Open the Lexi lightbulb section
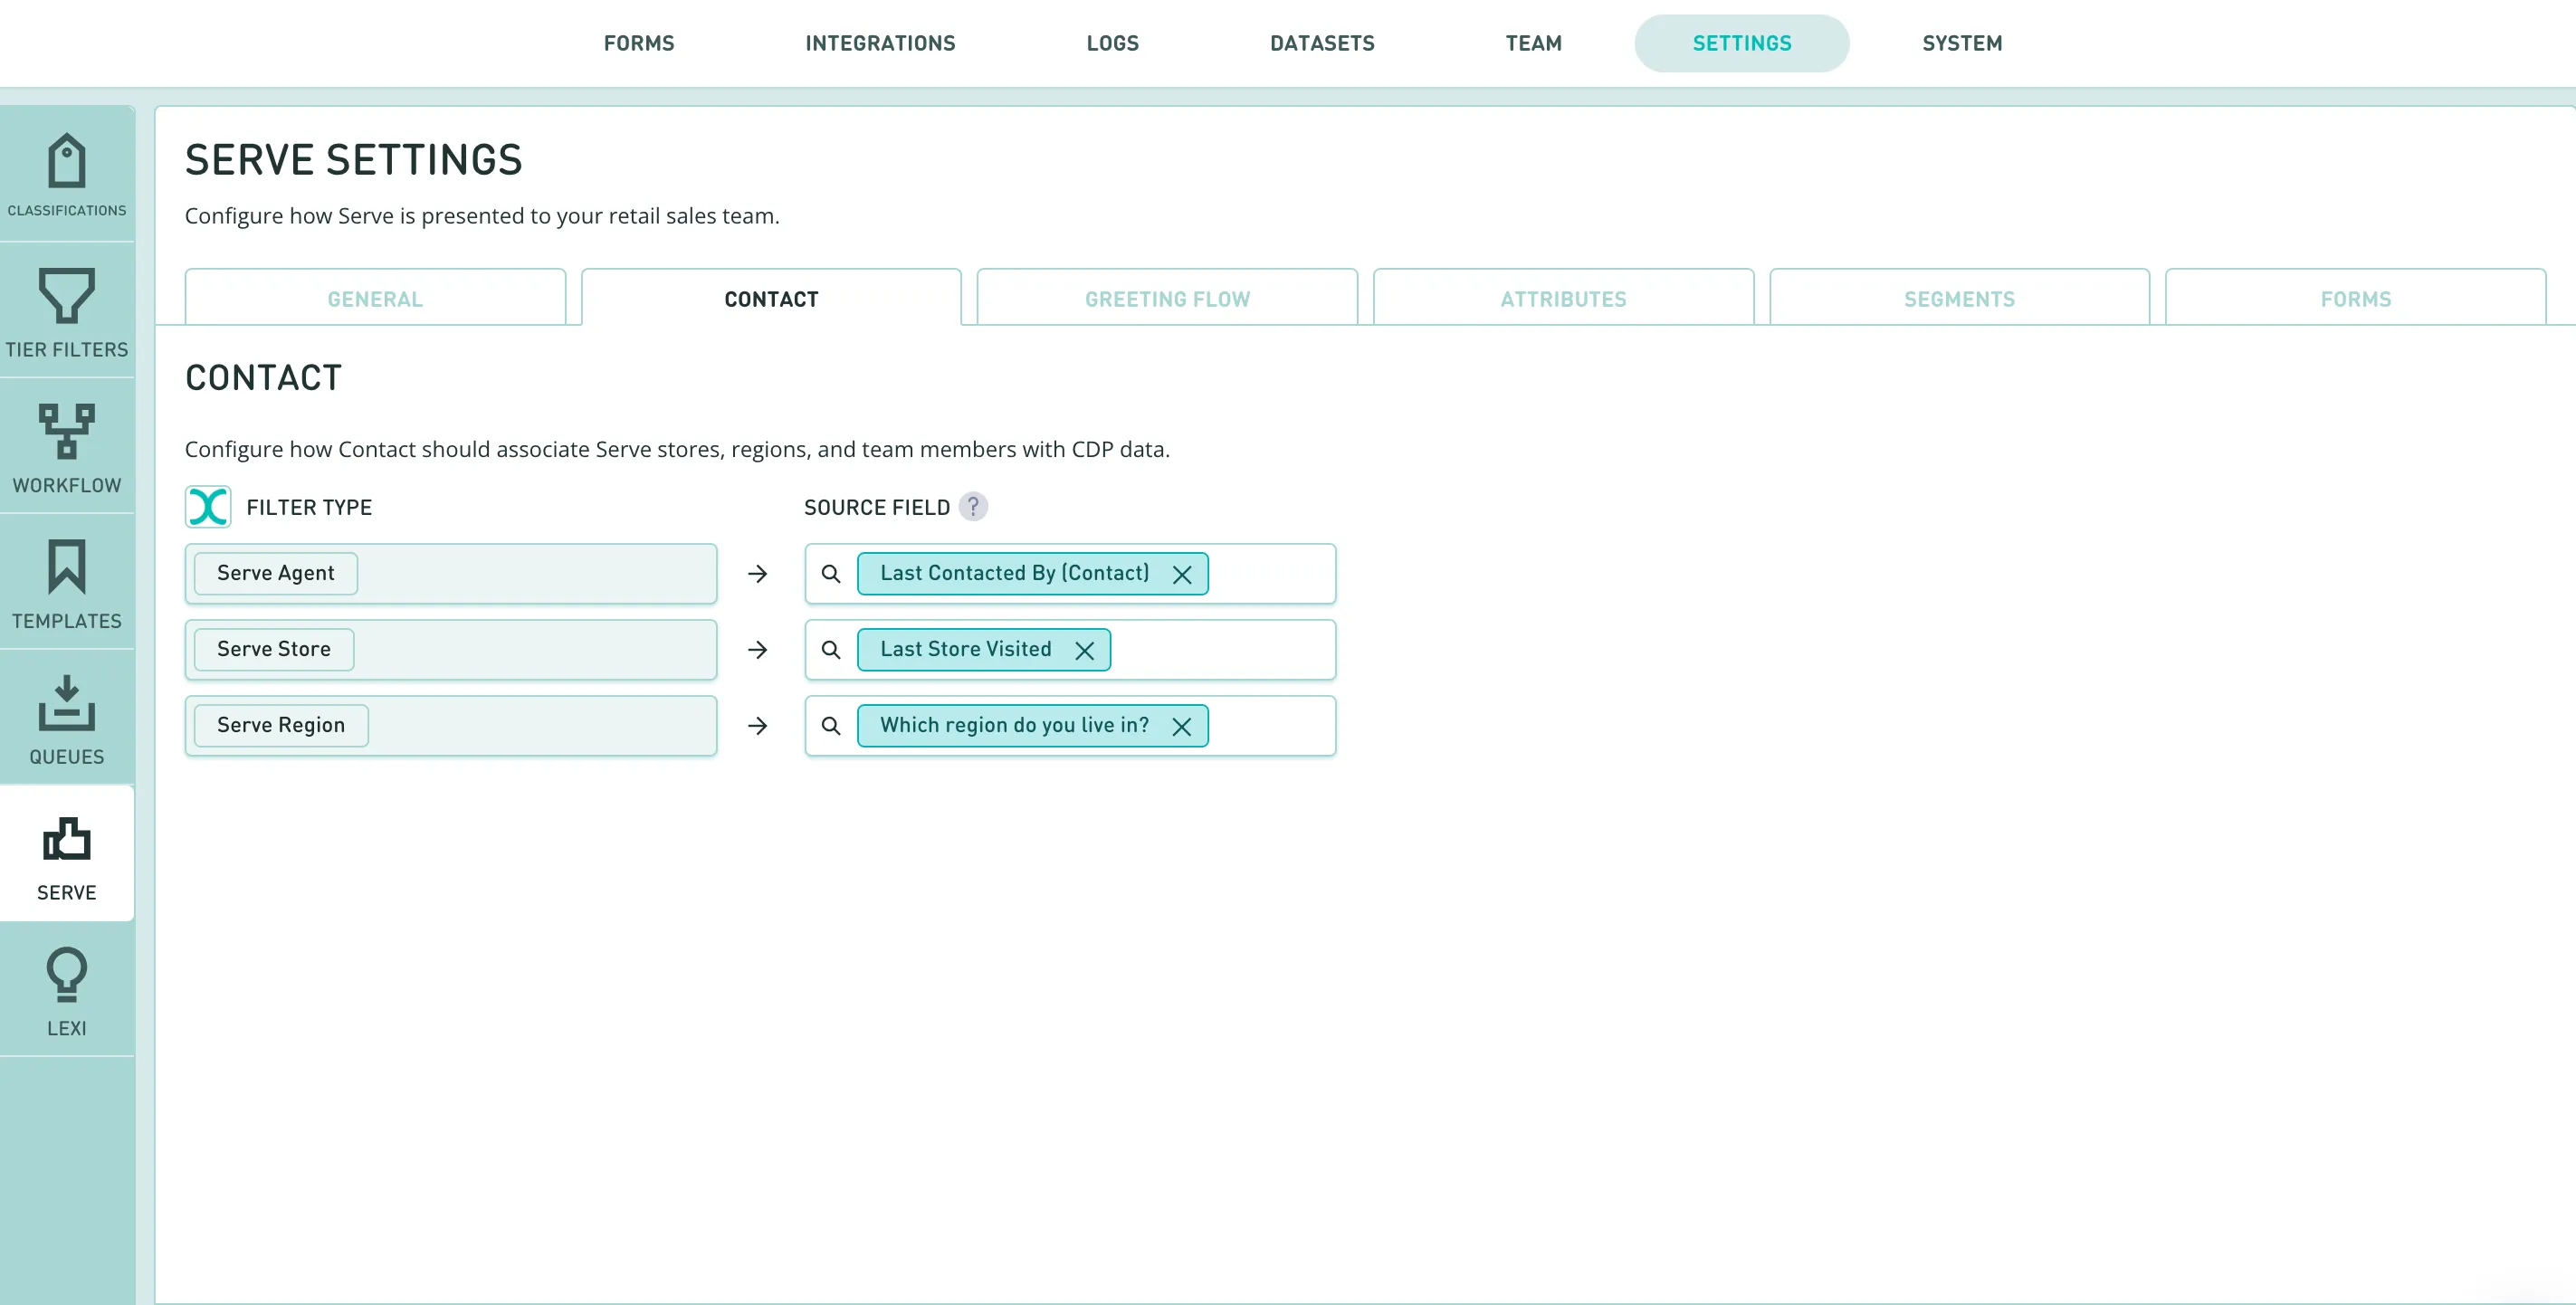The height and width of the screenshot is (1305, 2576). pyautogui.click(x=66, y=973)
